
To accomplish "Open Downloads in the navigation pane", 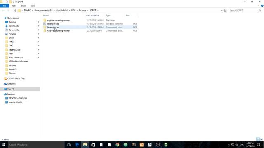I will (x=14, y=26).
